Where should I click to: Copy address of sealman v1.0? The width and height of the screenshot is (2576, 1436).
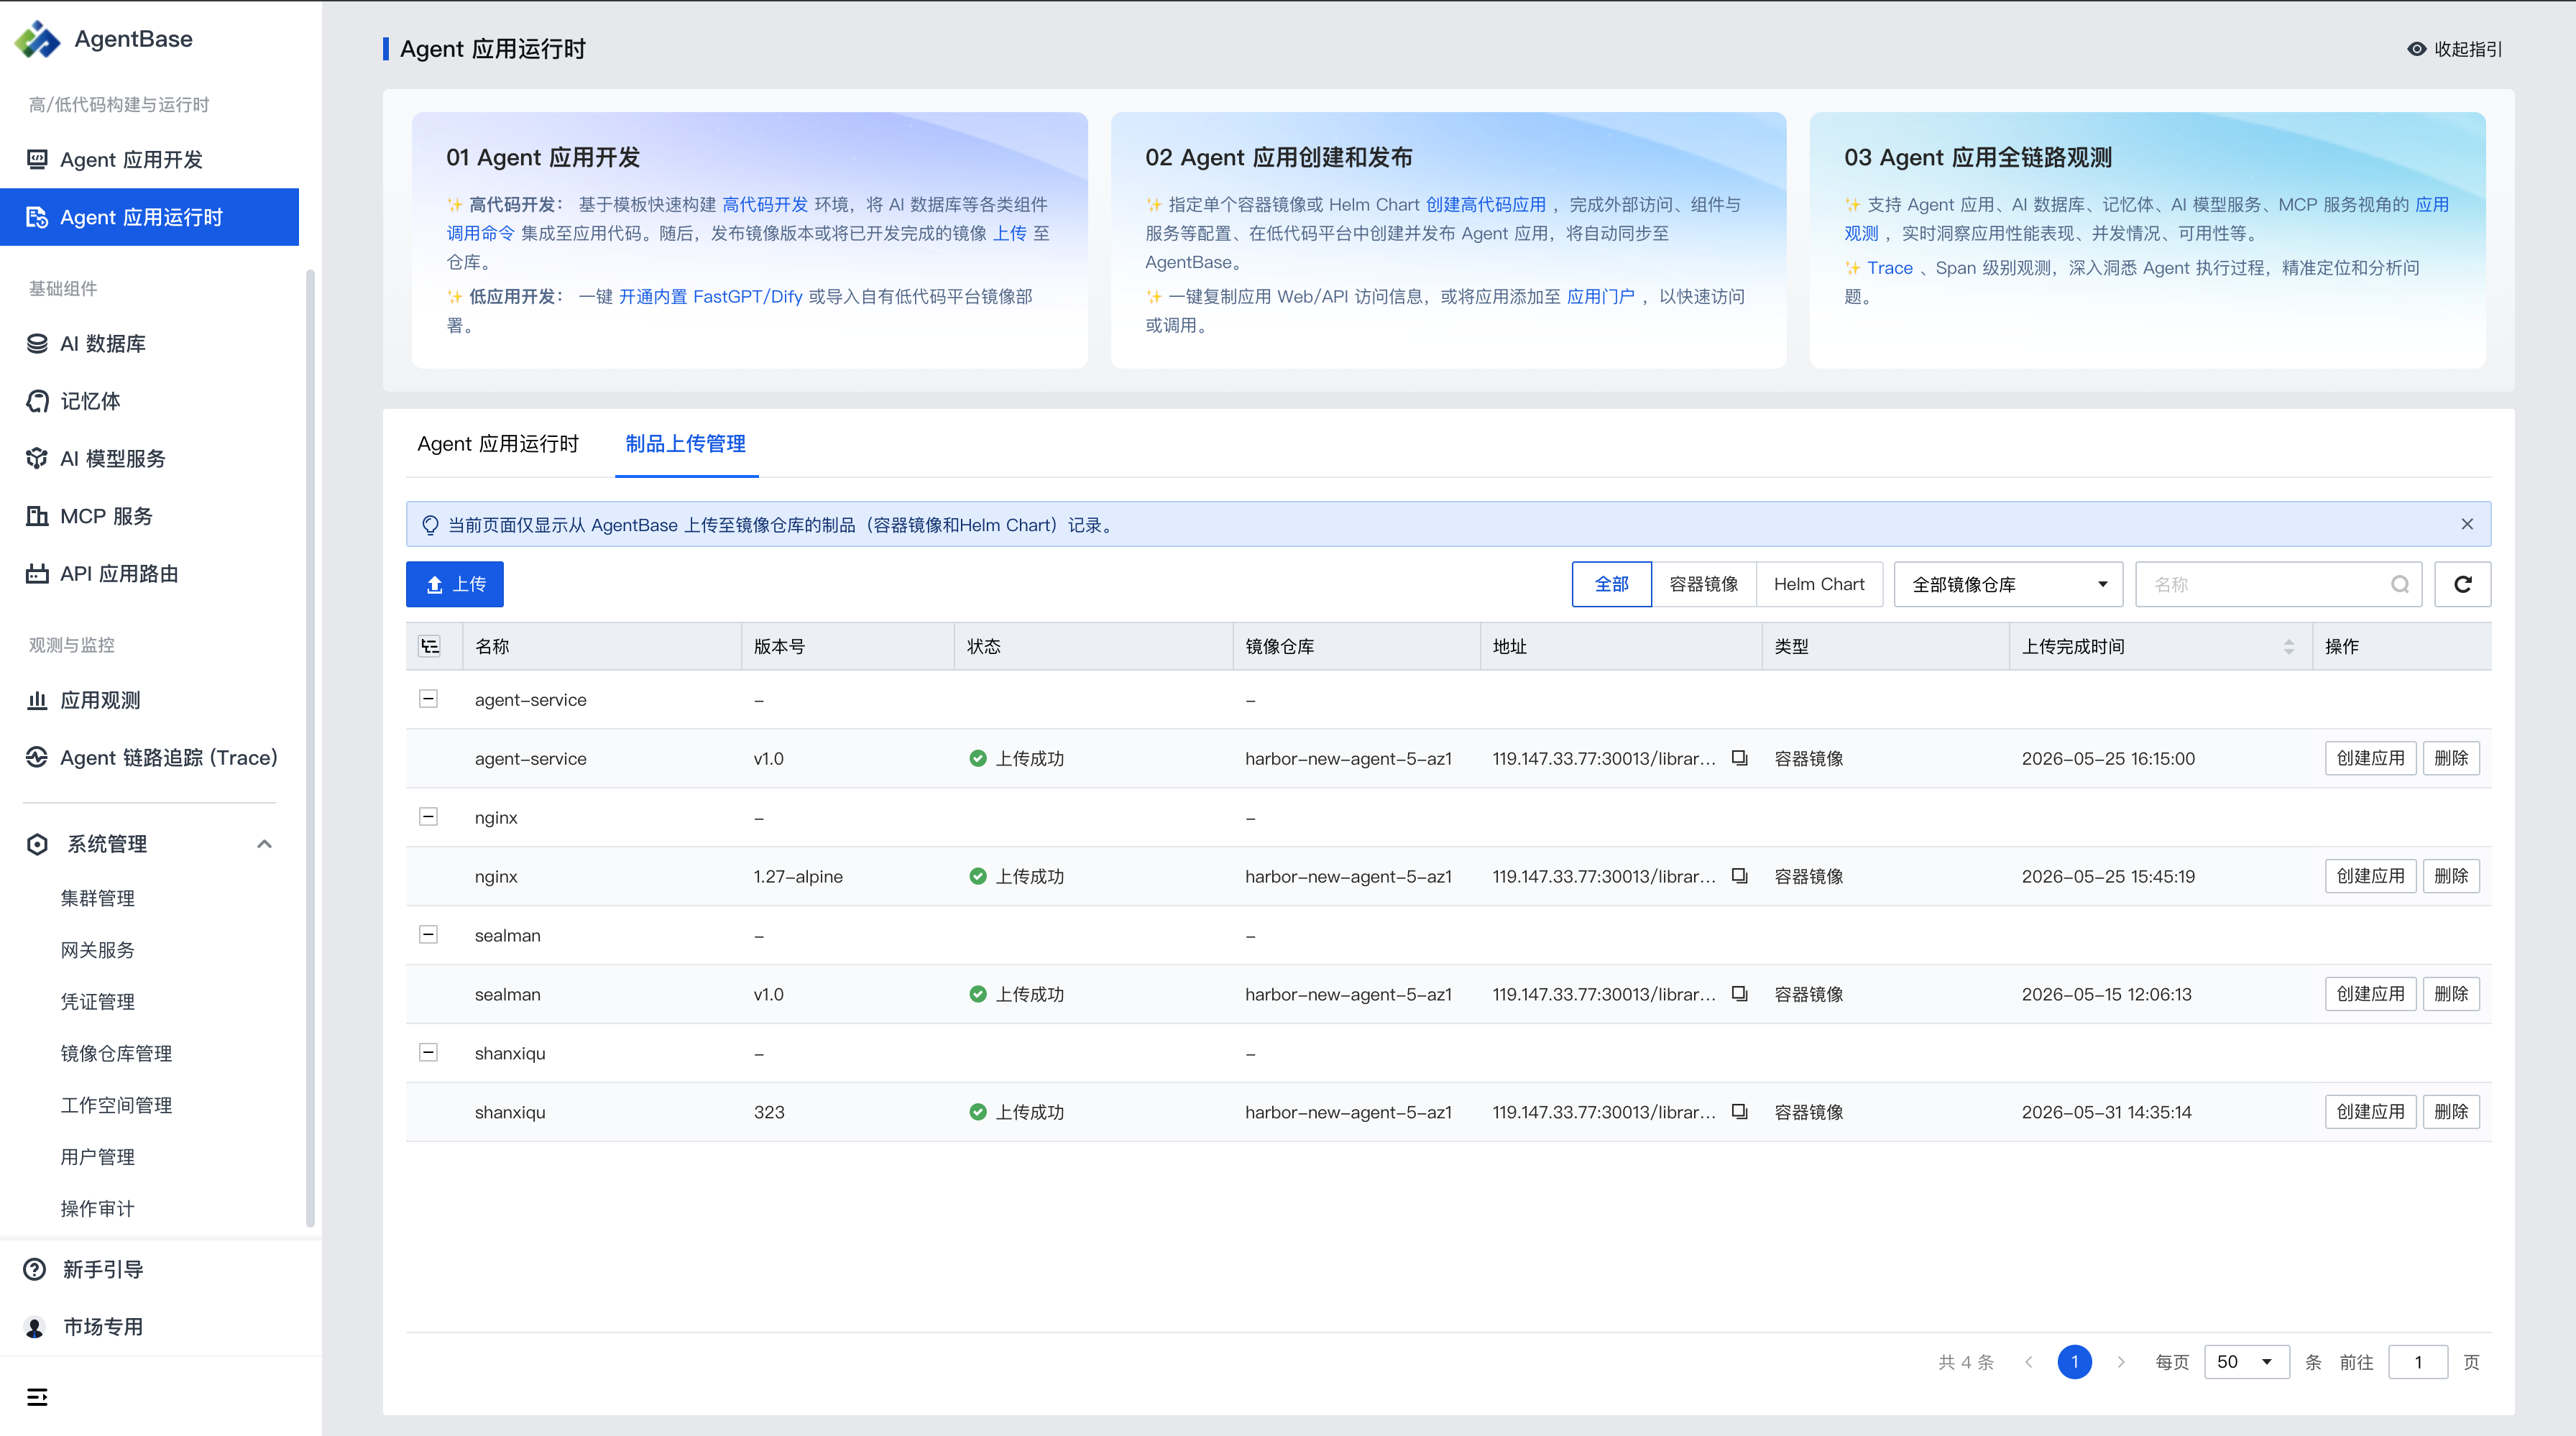[1740, 994]
